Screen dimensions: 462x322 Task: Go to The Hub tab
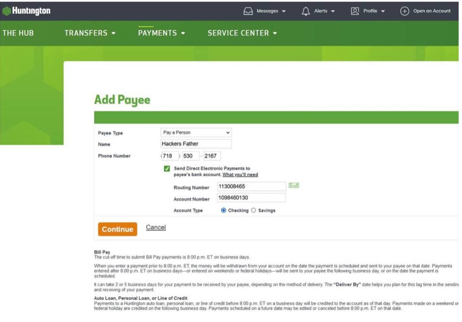[x=18, y=33]
